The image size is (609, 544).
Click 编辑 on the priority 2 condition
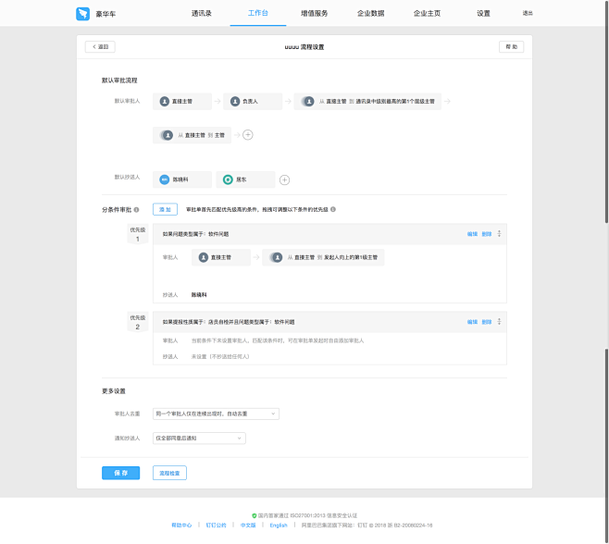point(472,322)
